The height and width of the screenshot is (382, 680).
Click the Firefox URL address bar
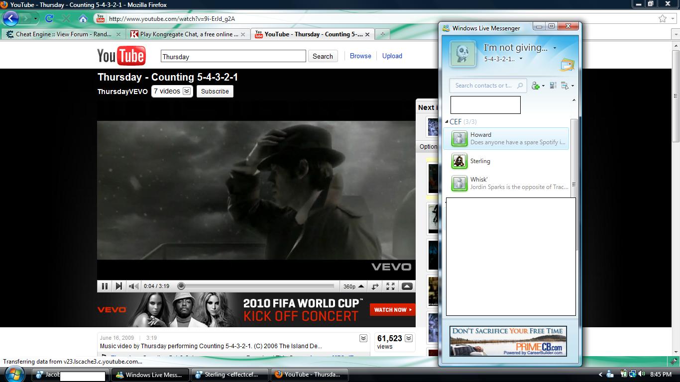tap(381, 19)
